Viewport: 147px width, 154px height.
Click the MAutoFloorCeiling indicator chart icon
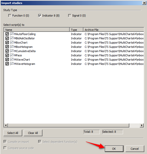[12, 34]
